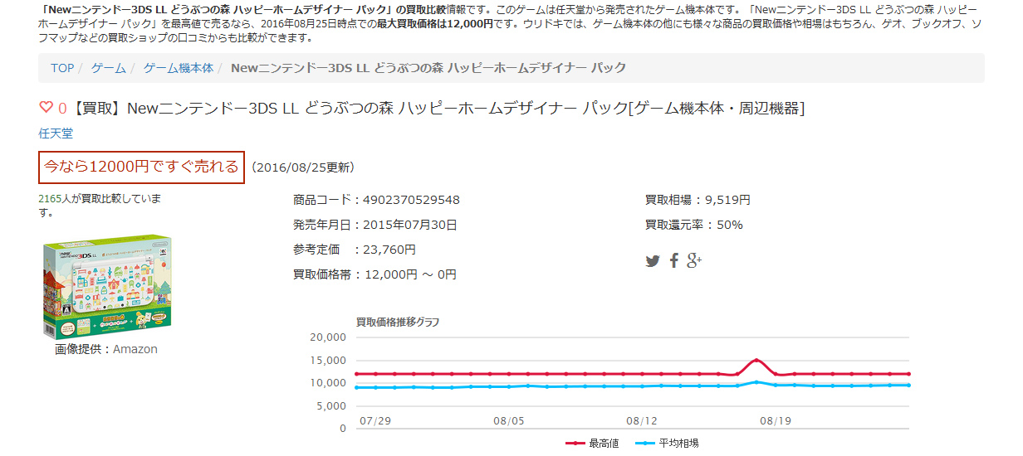Select the 07/29 date on chart axis
Image resolution: width=1023 pixels, height=456 pixels.
pos(374,420)
